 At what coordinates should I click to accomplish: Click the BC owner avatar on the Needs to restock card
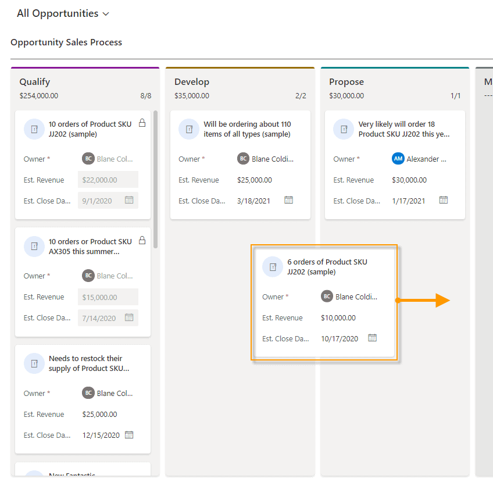(x=88, y=393)
